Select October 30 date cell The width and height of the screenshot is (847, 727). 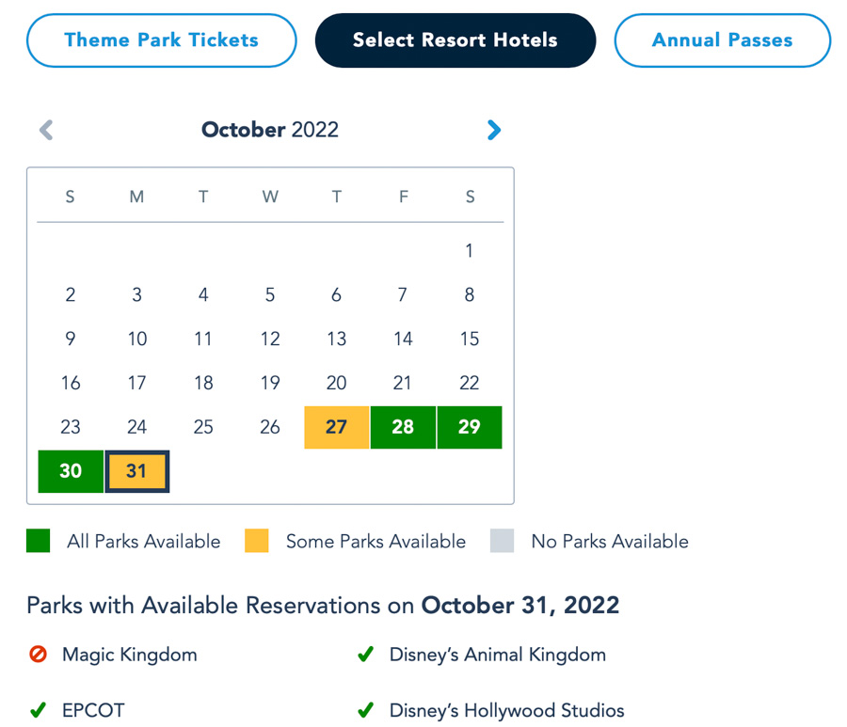[x=71, y=471]
